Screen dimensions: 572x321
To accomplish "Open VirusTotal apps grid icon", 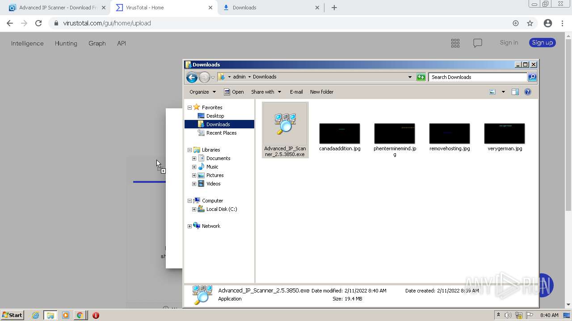I will tap(455, 43).
